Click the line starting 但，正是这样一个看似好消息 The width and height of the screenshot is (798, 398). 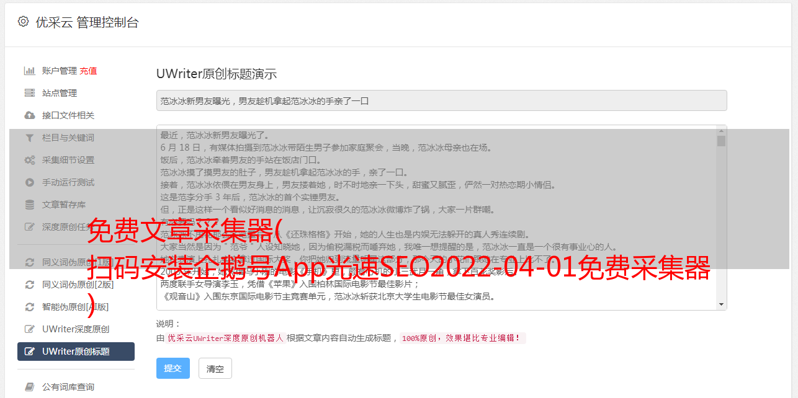coord(328,210)
